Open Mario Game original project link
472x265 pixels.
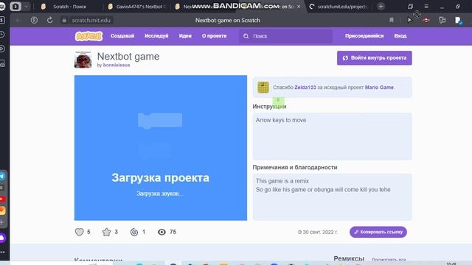[379, 88]
